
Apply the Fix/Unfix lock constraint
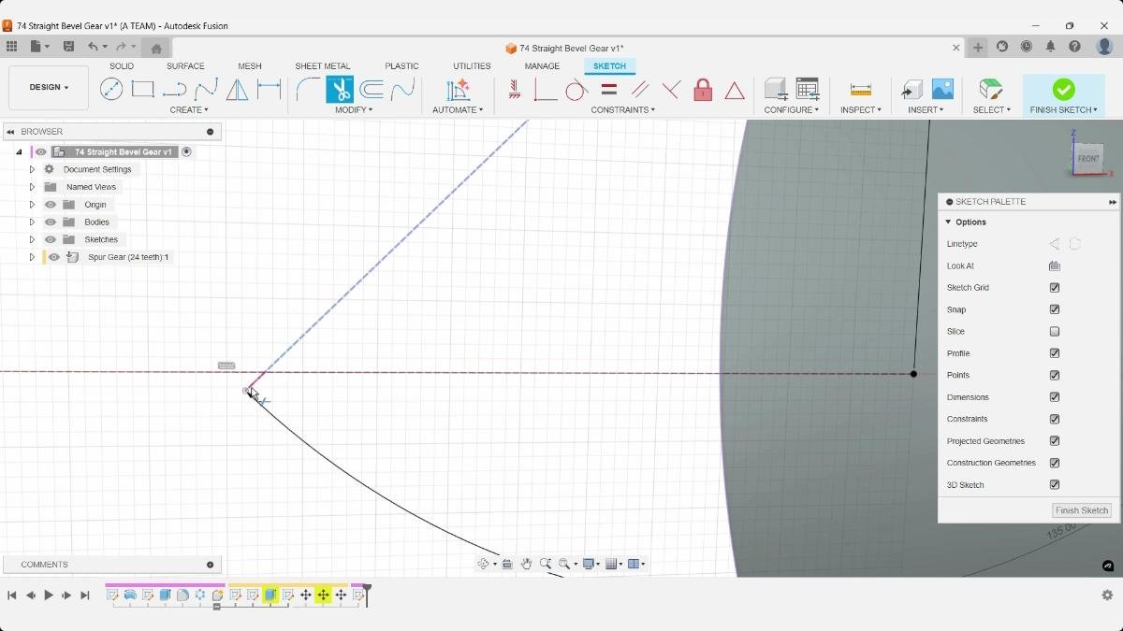(x=703, y=90)
